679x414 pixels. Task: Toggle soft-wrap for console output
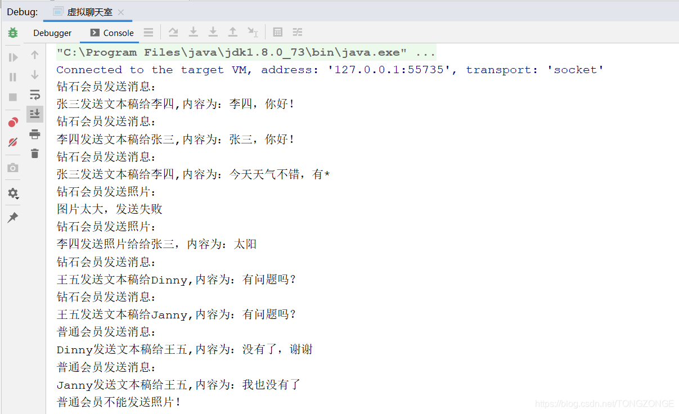pos(35,94)
